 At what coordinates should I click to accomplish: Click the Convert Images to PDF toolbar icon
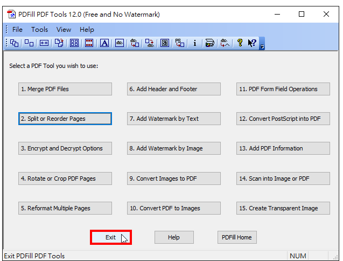pos(135,43)
